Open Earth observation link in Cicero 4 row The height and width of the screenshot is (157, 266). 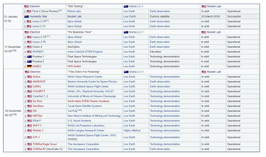click(x=160, y=47)
